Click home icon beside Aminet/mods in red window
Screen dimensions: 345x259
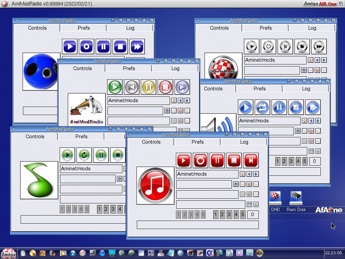point(242,174)
